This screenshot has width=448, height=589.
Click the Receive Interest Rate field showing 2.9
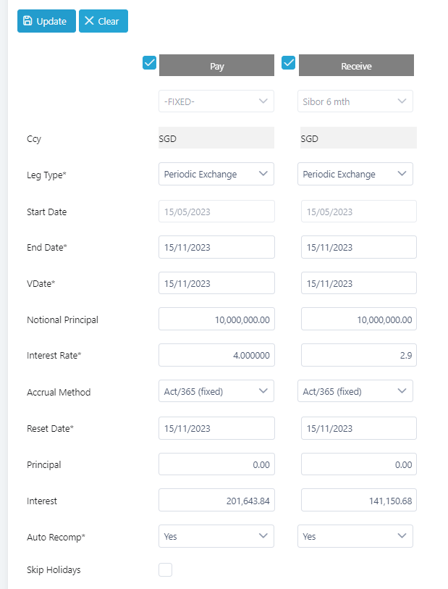(x=359, y=355)
